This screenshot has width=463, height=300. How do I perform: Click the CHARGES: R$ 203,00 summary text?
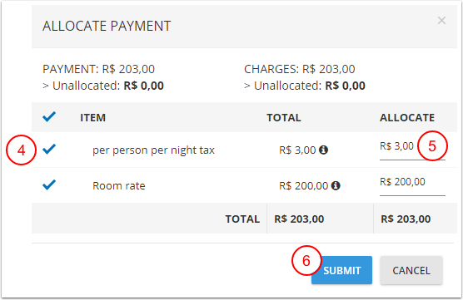(x=300, y=69)
